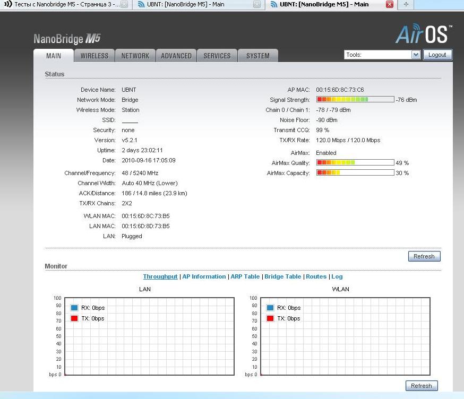Open the AP Information link

pos(204,276)
